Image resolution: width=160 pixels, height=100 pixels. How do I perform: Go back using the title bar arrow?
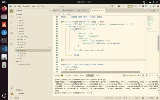pos(53,6)
